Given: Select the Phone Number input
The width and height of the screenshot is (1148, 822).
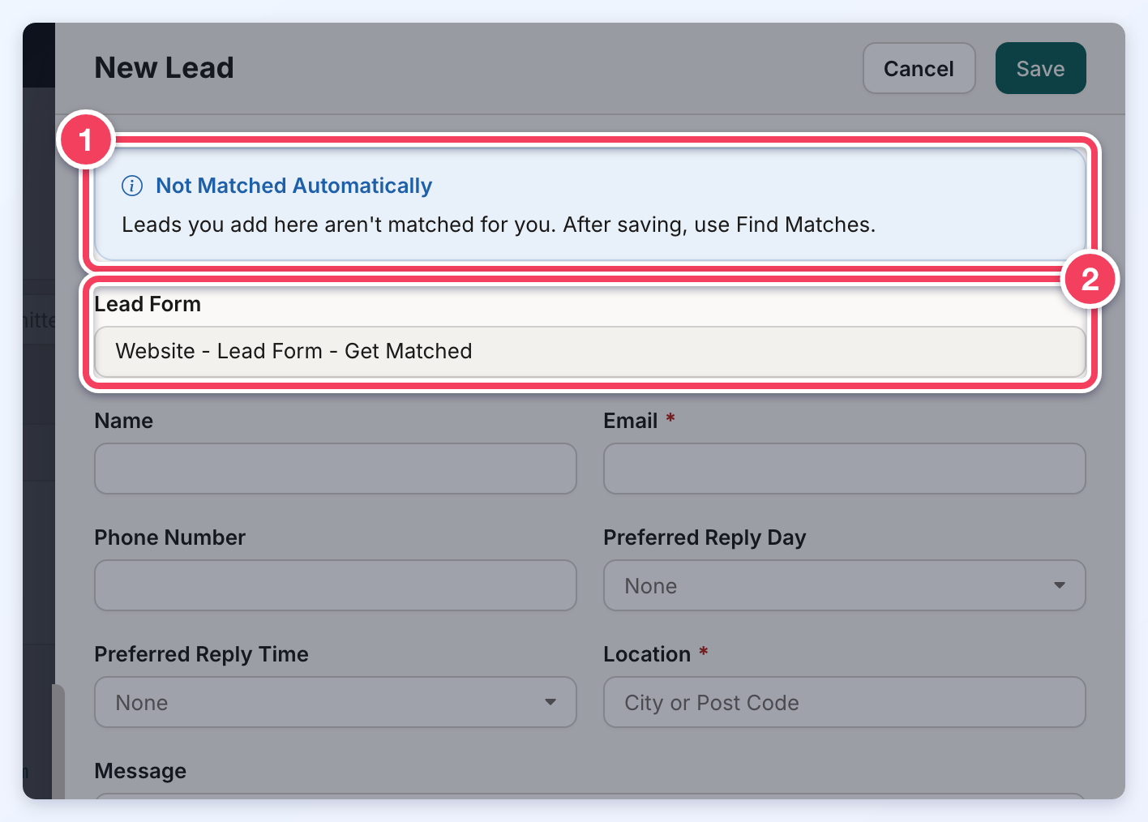Looking at the screenshot, I should pos(336,585).
